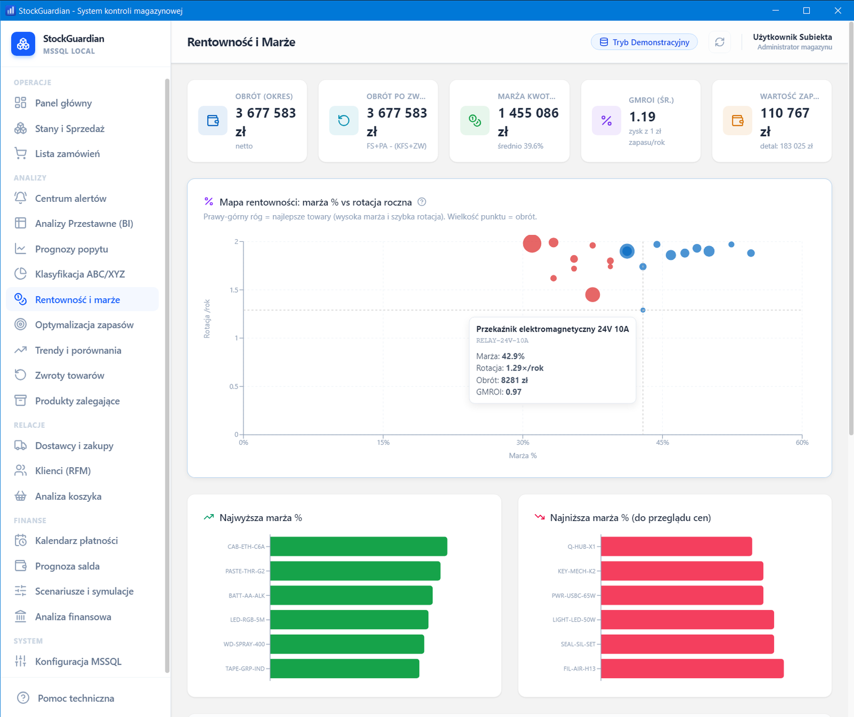Viewport: 854px width, 717px height.
Task: Click the Prognozy popytu chart icon
Action: (x=20, y=249)
